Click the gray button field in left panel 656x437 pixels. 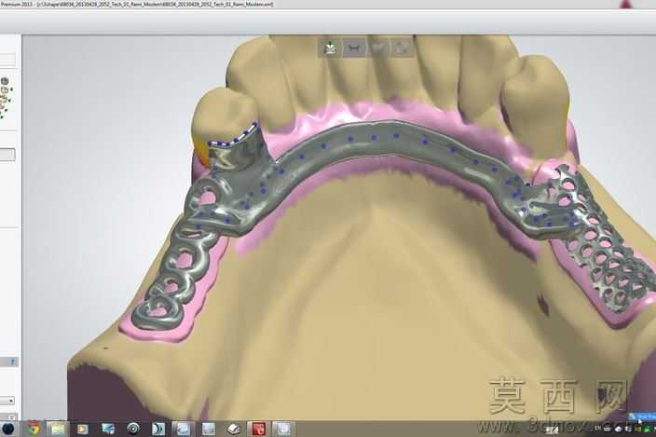pos(7,155)
